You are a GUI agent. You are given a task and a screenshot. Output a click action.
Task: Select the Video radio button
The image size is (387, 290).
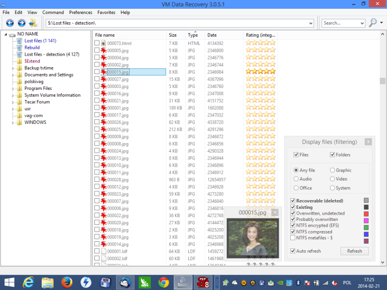(x=332, y=179)
